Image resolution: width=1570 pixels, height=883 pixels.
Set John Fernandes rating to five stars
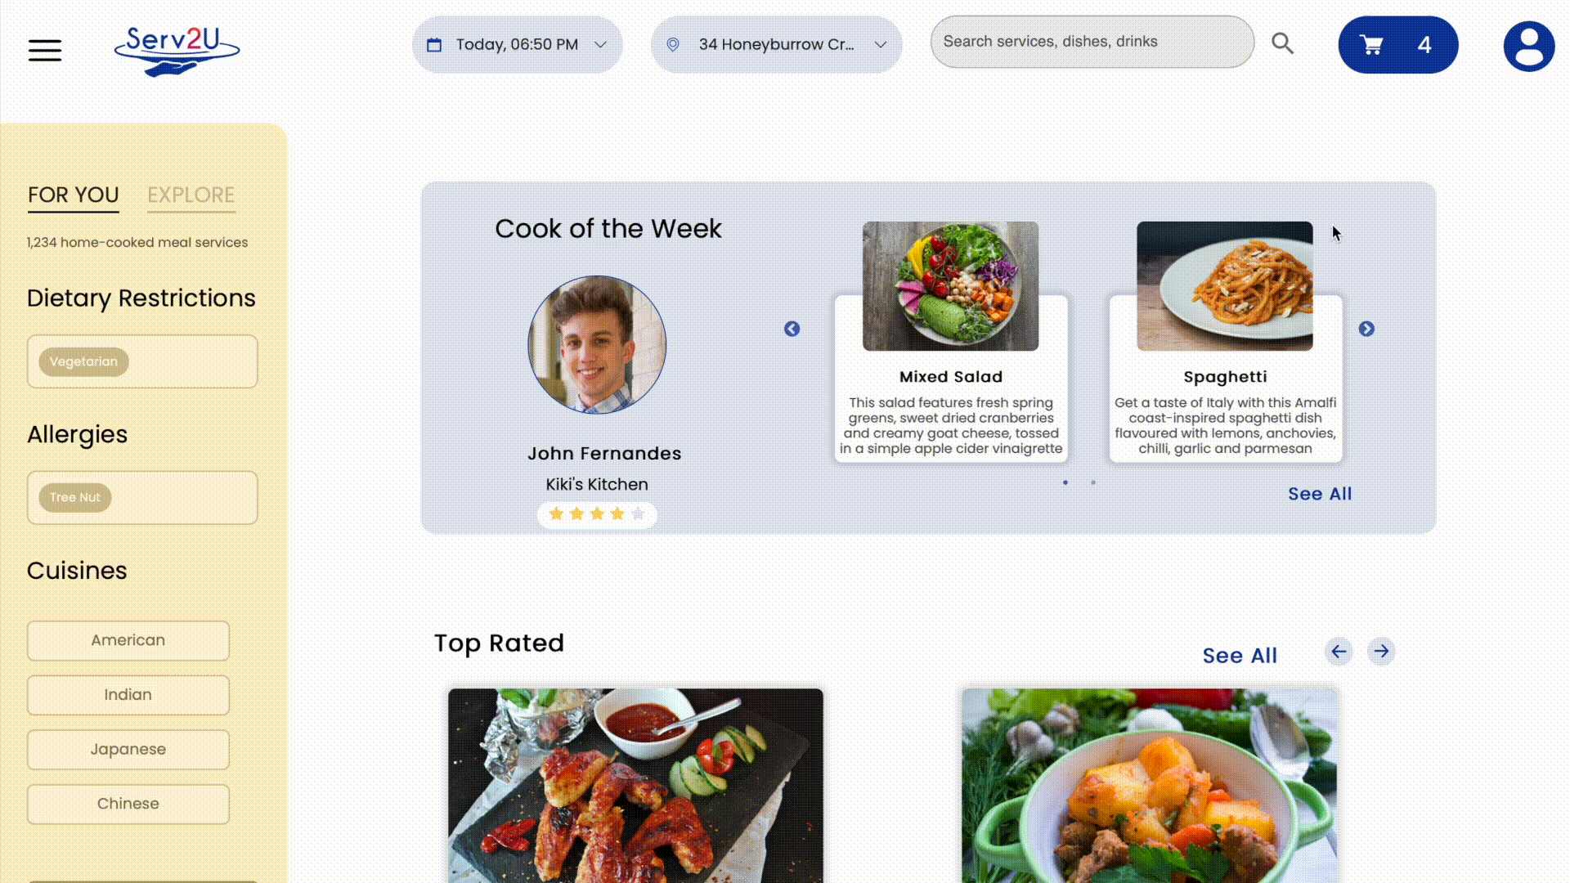[x=638, y=514]
